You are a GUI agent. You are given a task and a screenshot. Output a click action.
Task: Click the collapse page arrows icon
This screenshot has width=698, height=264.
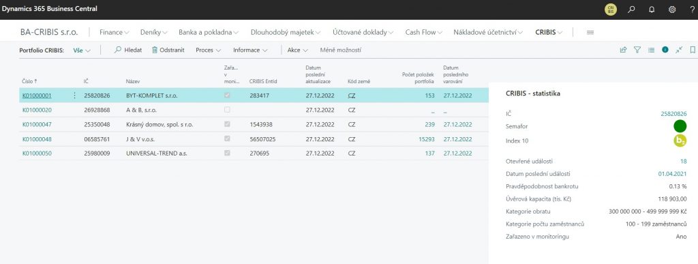point(679,50)
